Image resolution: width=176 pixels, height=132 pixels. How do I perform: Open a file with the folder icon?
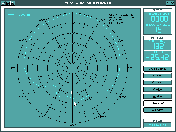point(3,3)
